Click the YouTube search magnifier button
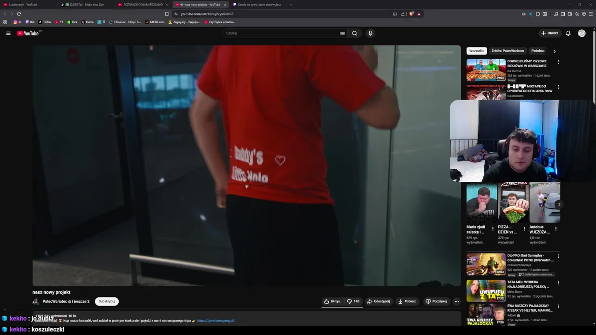 354,33
